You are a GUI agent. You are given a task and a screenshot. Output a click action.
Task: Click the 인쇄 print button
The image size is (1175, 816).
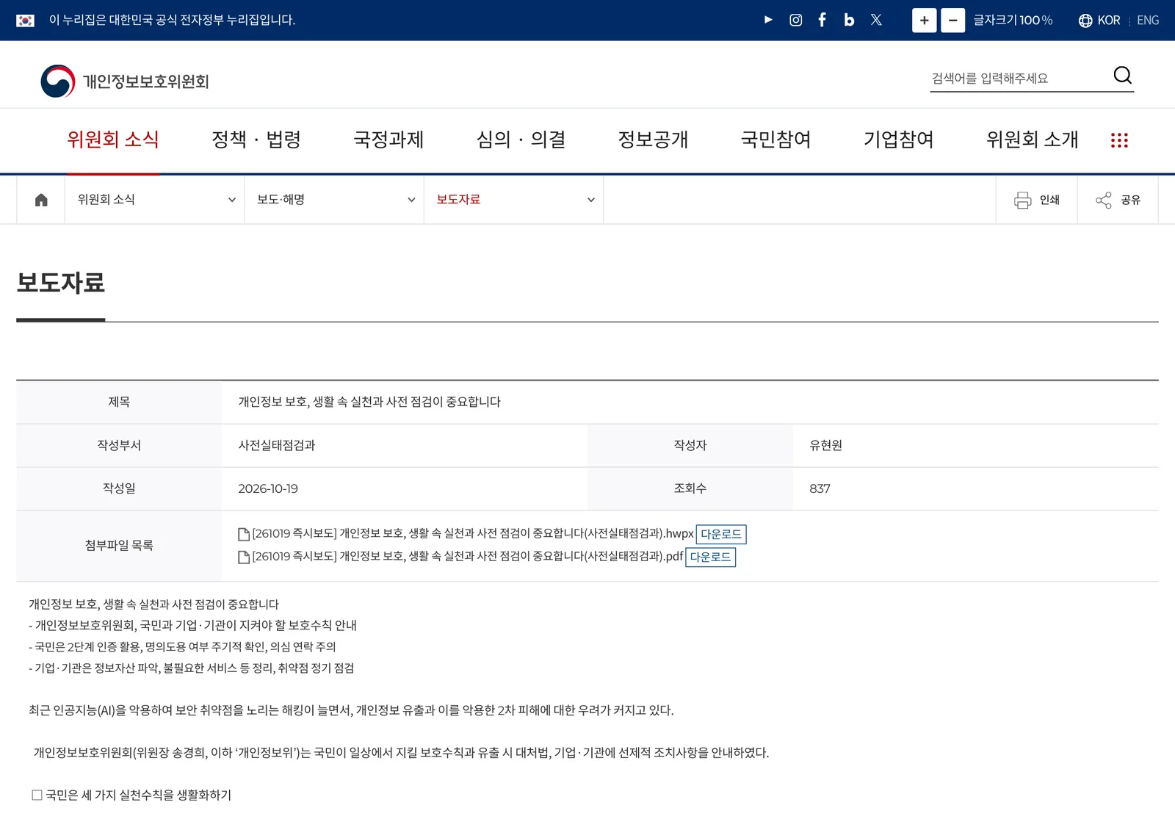pyautogui.click(x=1036, y=200)
